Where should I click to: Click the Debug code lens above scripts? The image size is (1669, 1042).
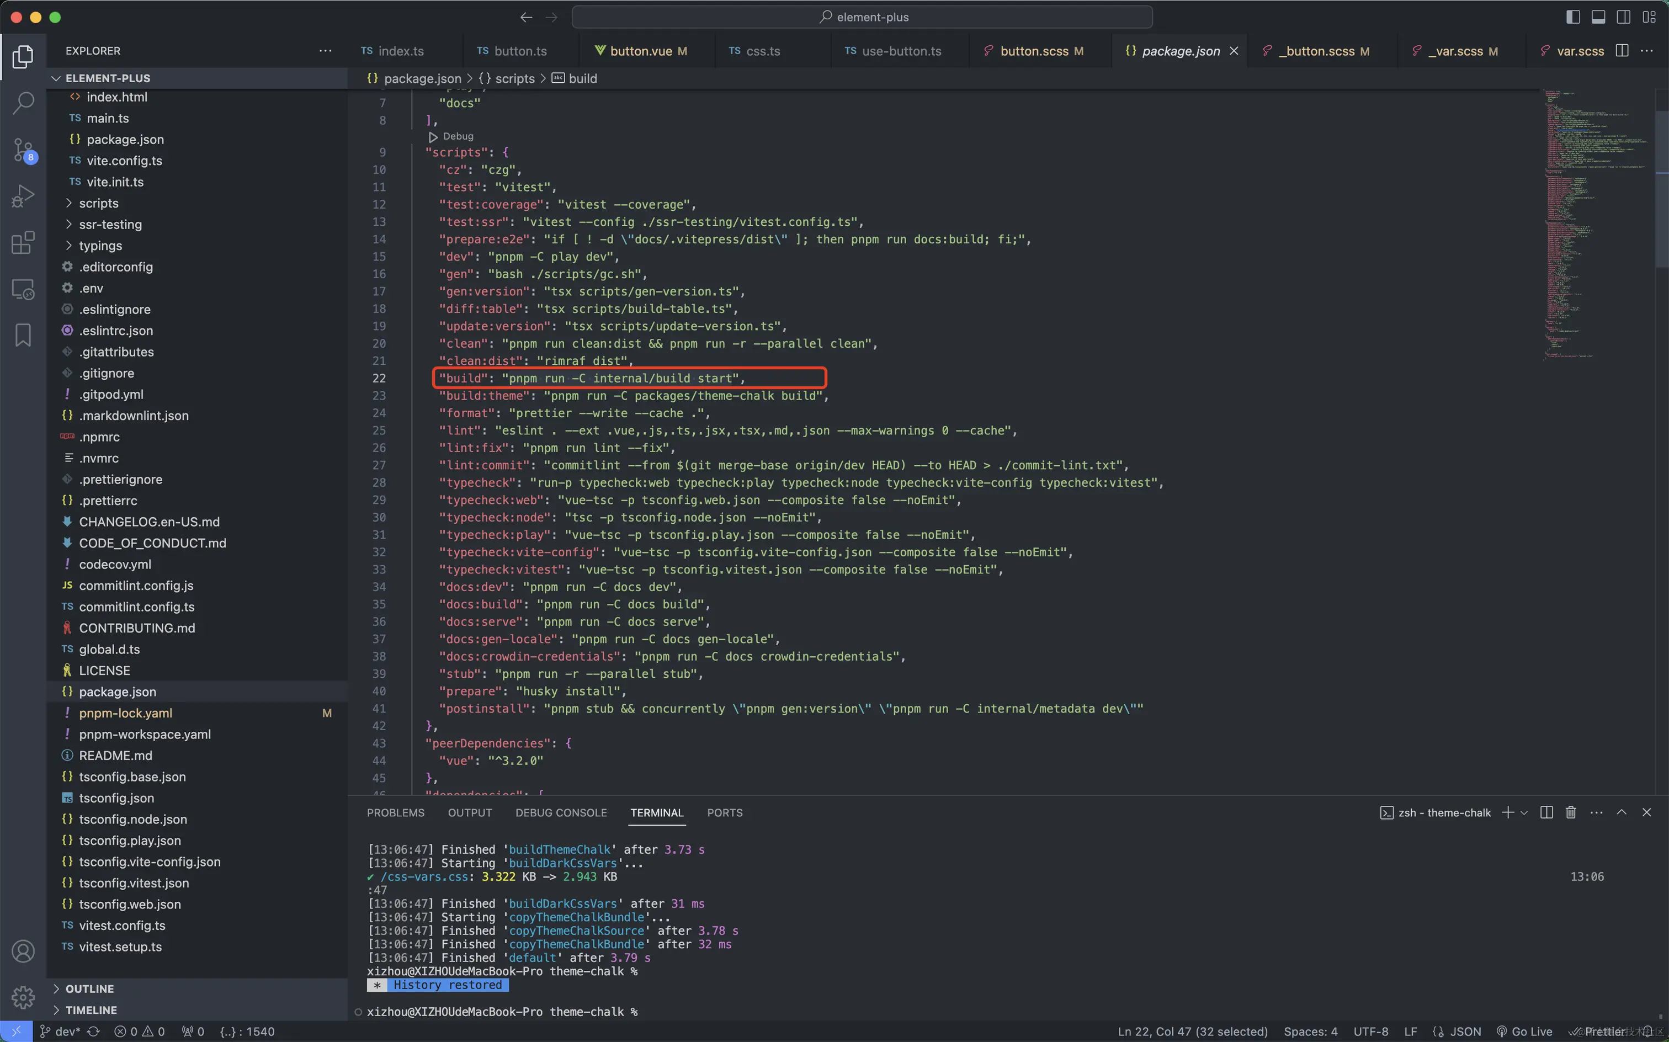pos(458,136)
